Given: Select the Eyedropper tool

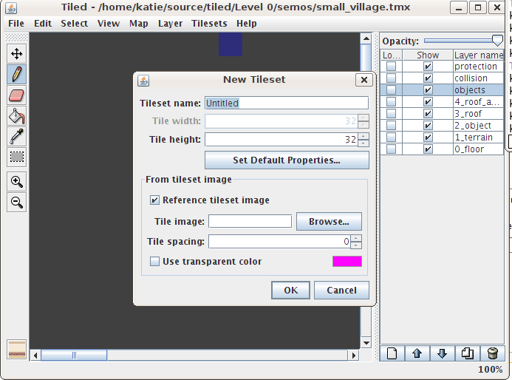Looking at the screenshot, I should pos(17,136).
